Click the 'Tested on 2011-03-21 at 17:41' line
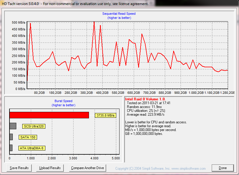Screen dimensions: 239x175 [x=149, y=103]
